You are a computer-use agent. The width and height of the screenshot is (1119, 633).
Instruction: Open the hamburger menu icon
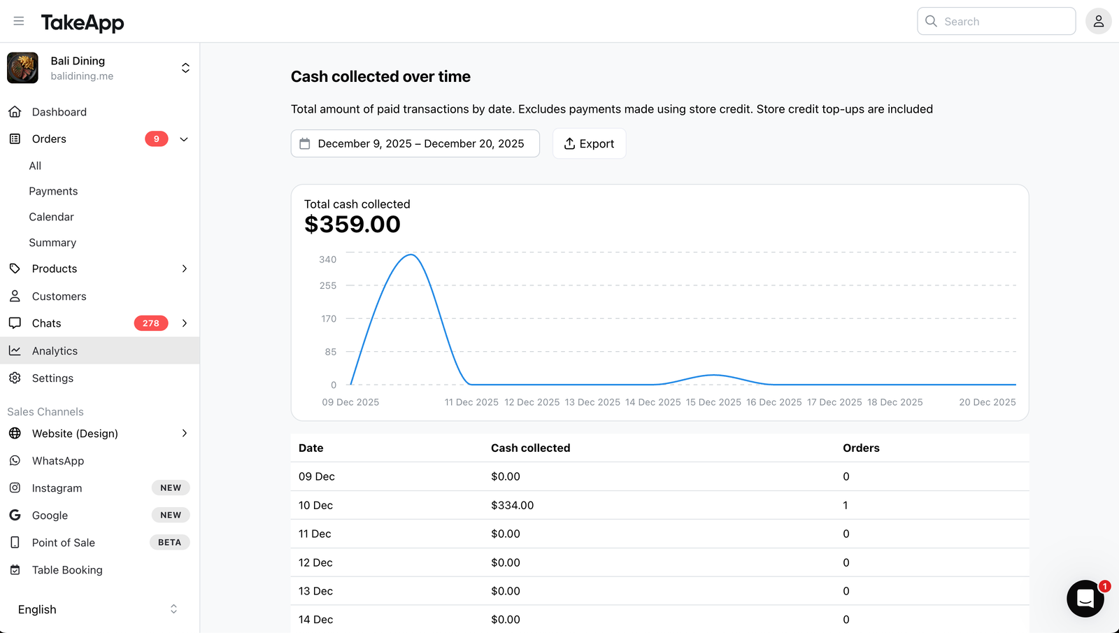pos(19,21)
